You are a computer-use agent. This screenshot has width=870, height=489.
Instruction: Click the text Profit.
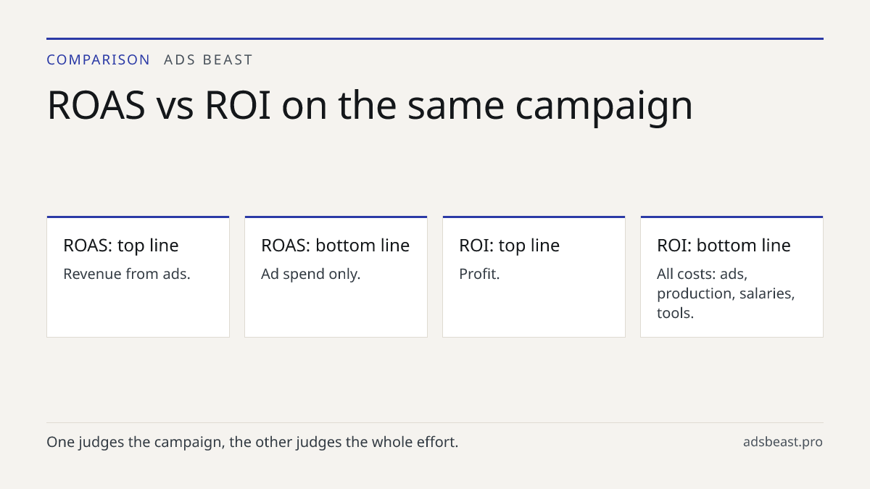[479, 274]
